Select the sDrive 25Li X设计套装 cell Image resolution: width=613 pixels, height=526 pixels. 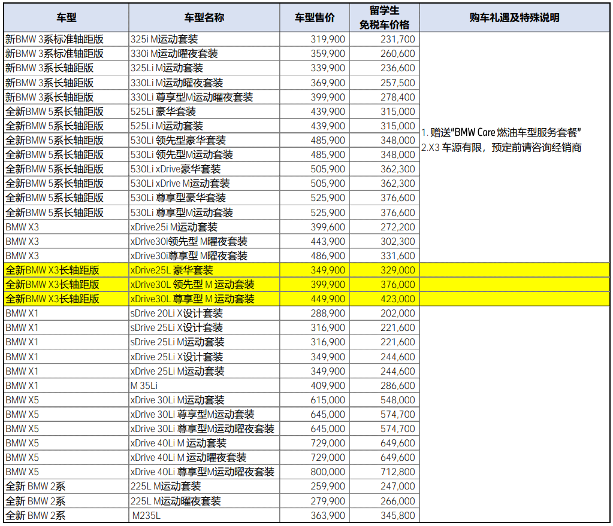click(204, 328)
